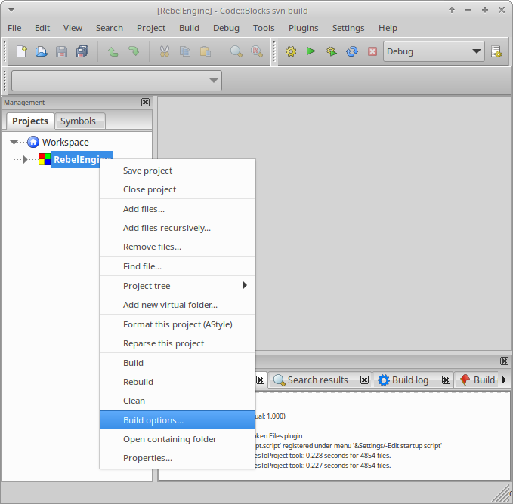
Task: Switch to the Symbols tab
Action: coord(80,121)
